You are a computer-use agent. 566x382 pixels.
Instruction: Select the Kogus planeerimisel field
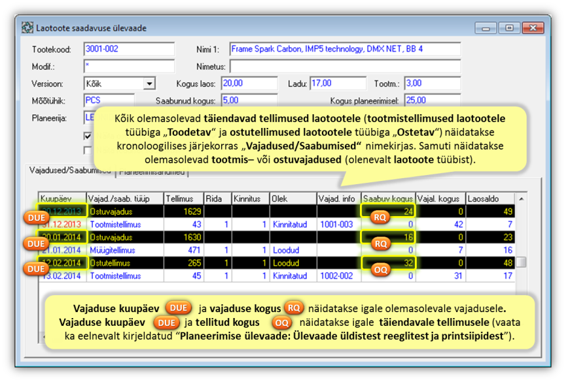coord(433,100)
